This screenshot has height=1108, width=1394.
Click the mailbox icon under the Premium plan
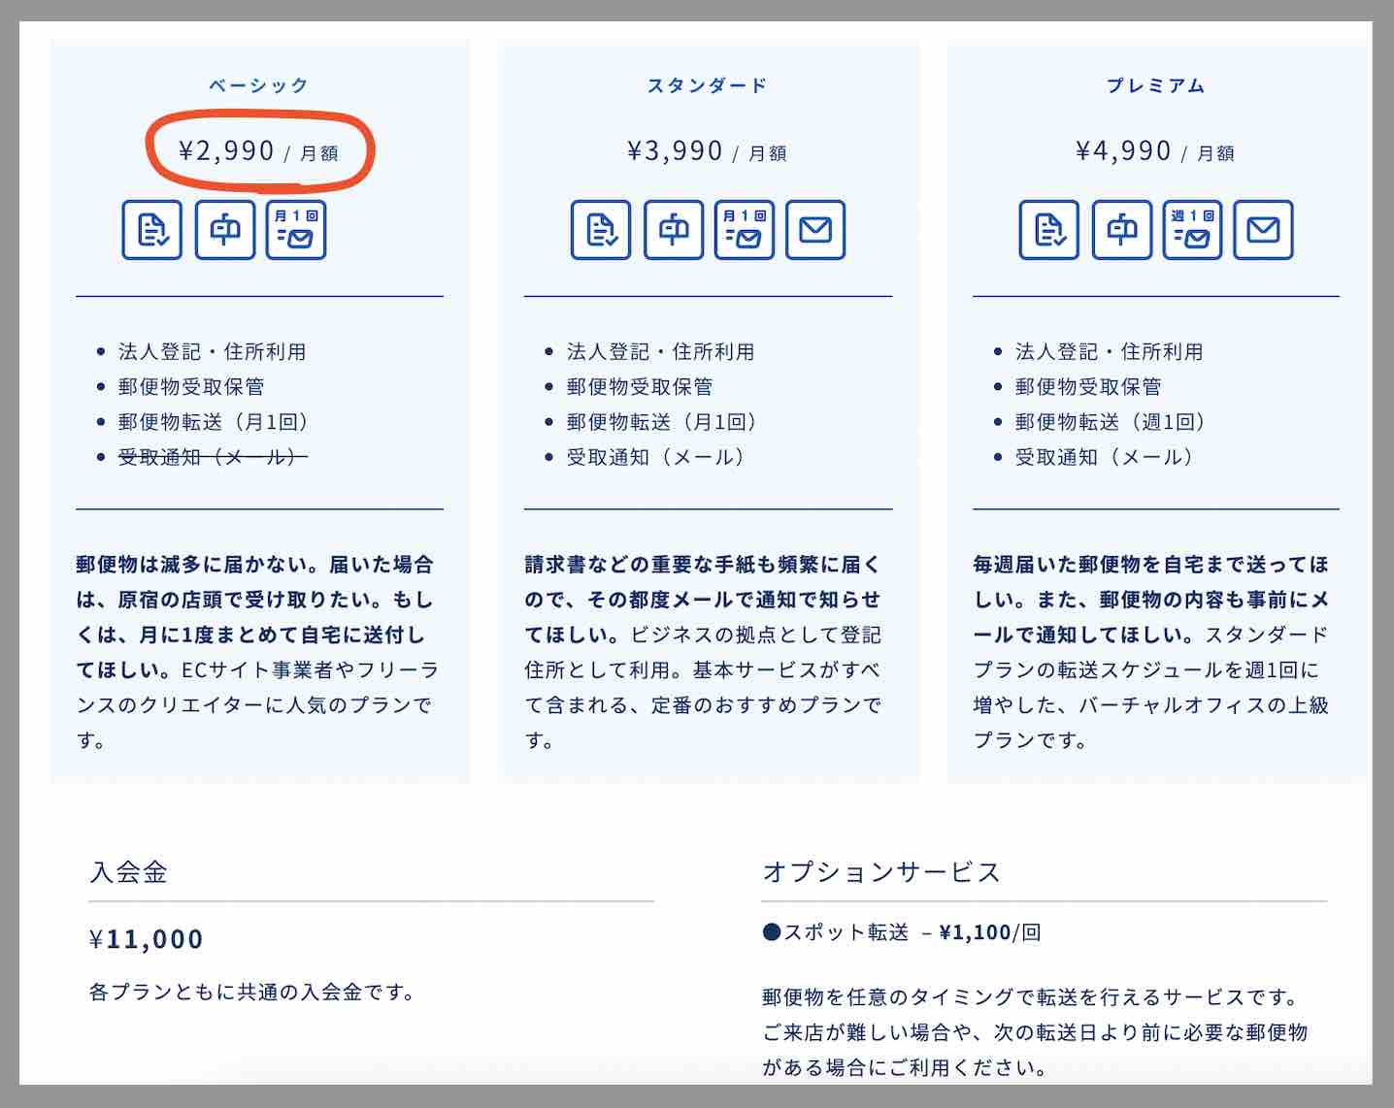(1122, 230)
